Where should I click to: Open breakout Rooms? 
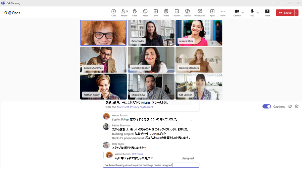177,13
